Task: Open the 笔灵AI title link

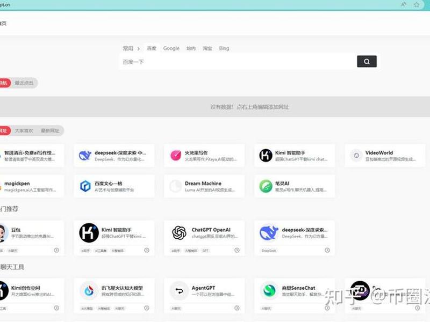Action: tap(282, 184)
